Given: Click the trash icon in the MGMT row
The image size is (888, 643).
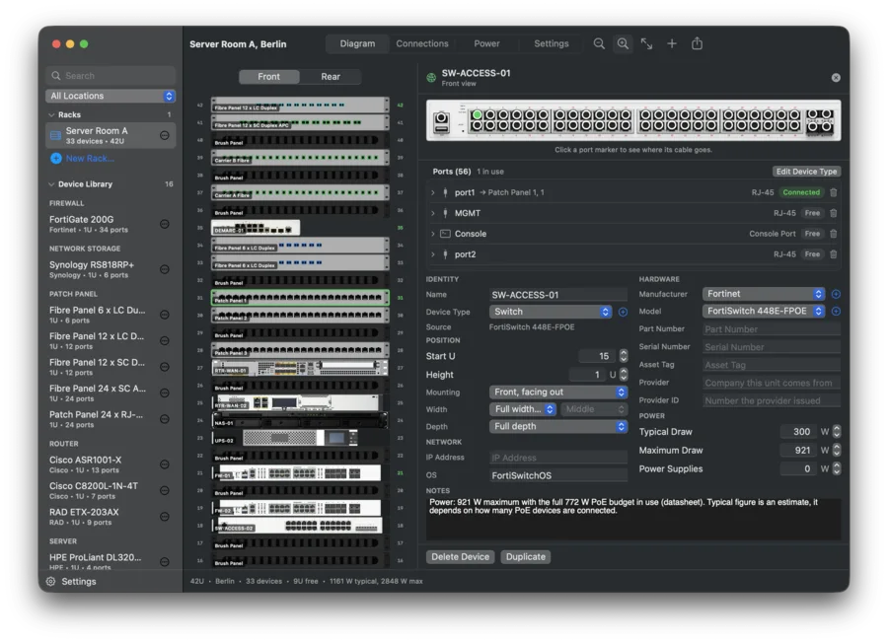Looking at the screenshot, I should (x=833, y=213).
